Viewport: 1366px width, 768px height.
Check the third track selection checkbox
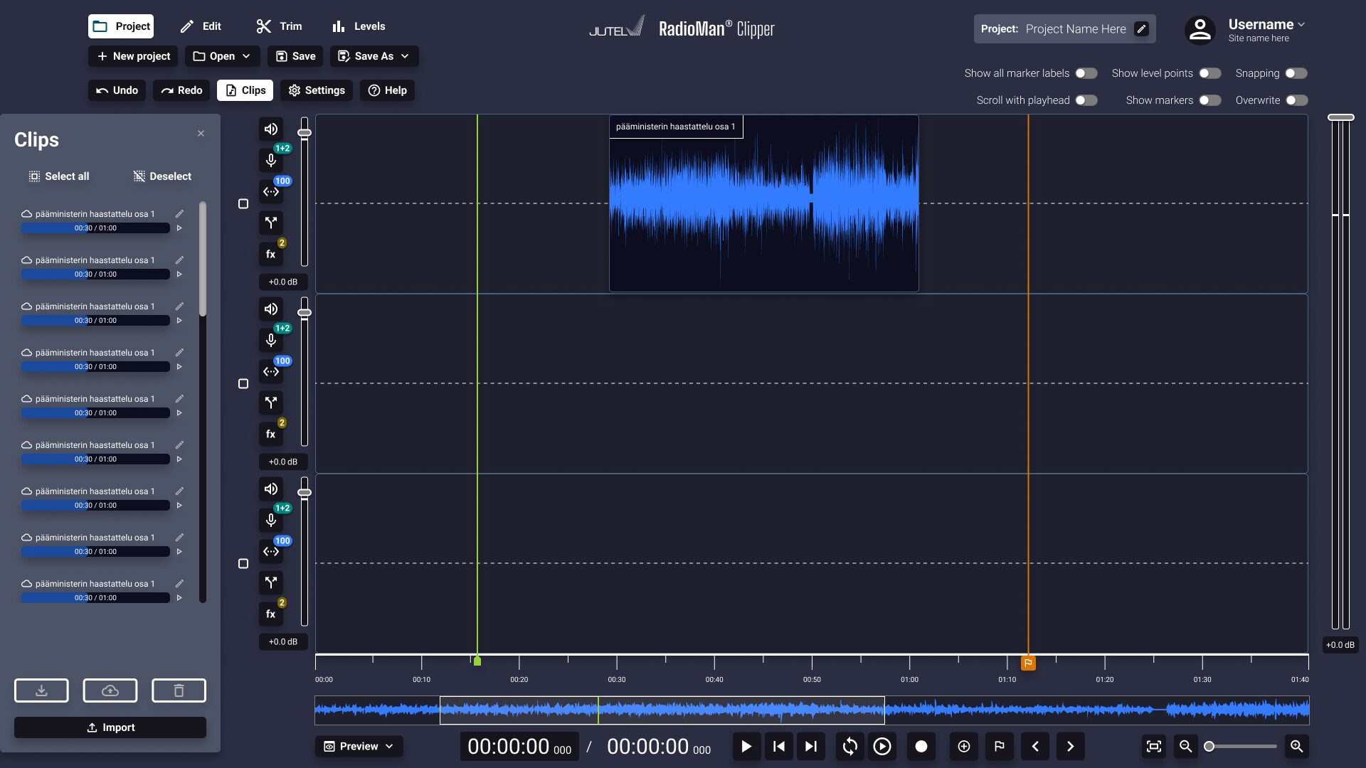[243, 564]
